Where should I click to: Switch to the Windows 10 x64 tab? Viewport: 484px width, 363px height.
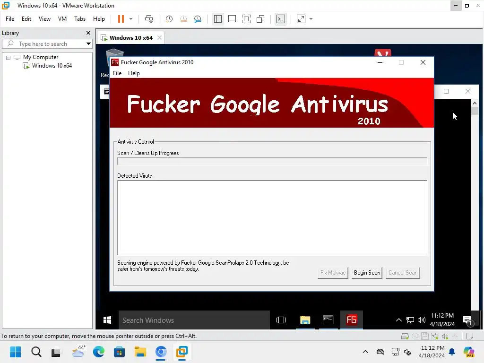[x=131, y=38]
